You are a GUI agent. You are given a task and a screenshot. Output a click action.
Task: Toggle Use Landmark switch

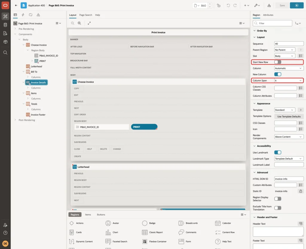(278, 152)
